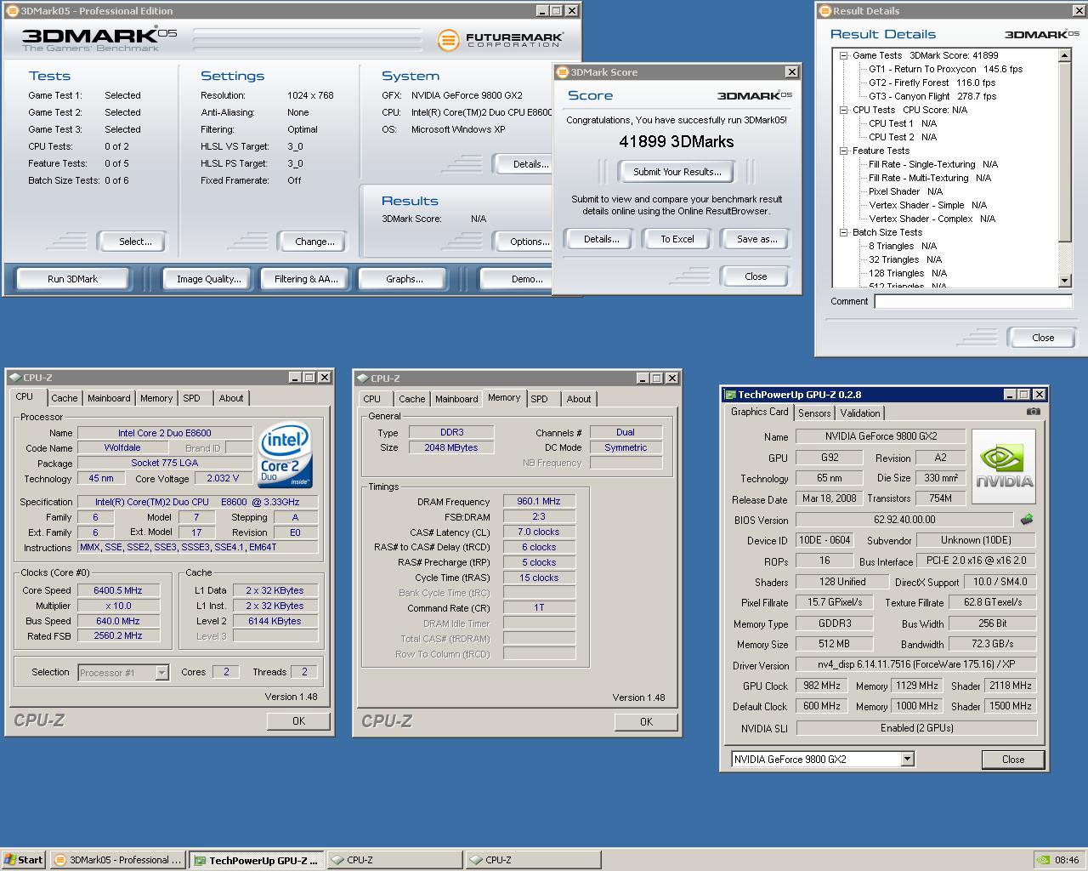
Task: Click OK in CPU-Z CPU window
Action: [298, 720]
